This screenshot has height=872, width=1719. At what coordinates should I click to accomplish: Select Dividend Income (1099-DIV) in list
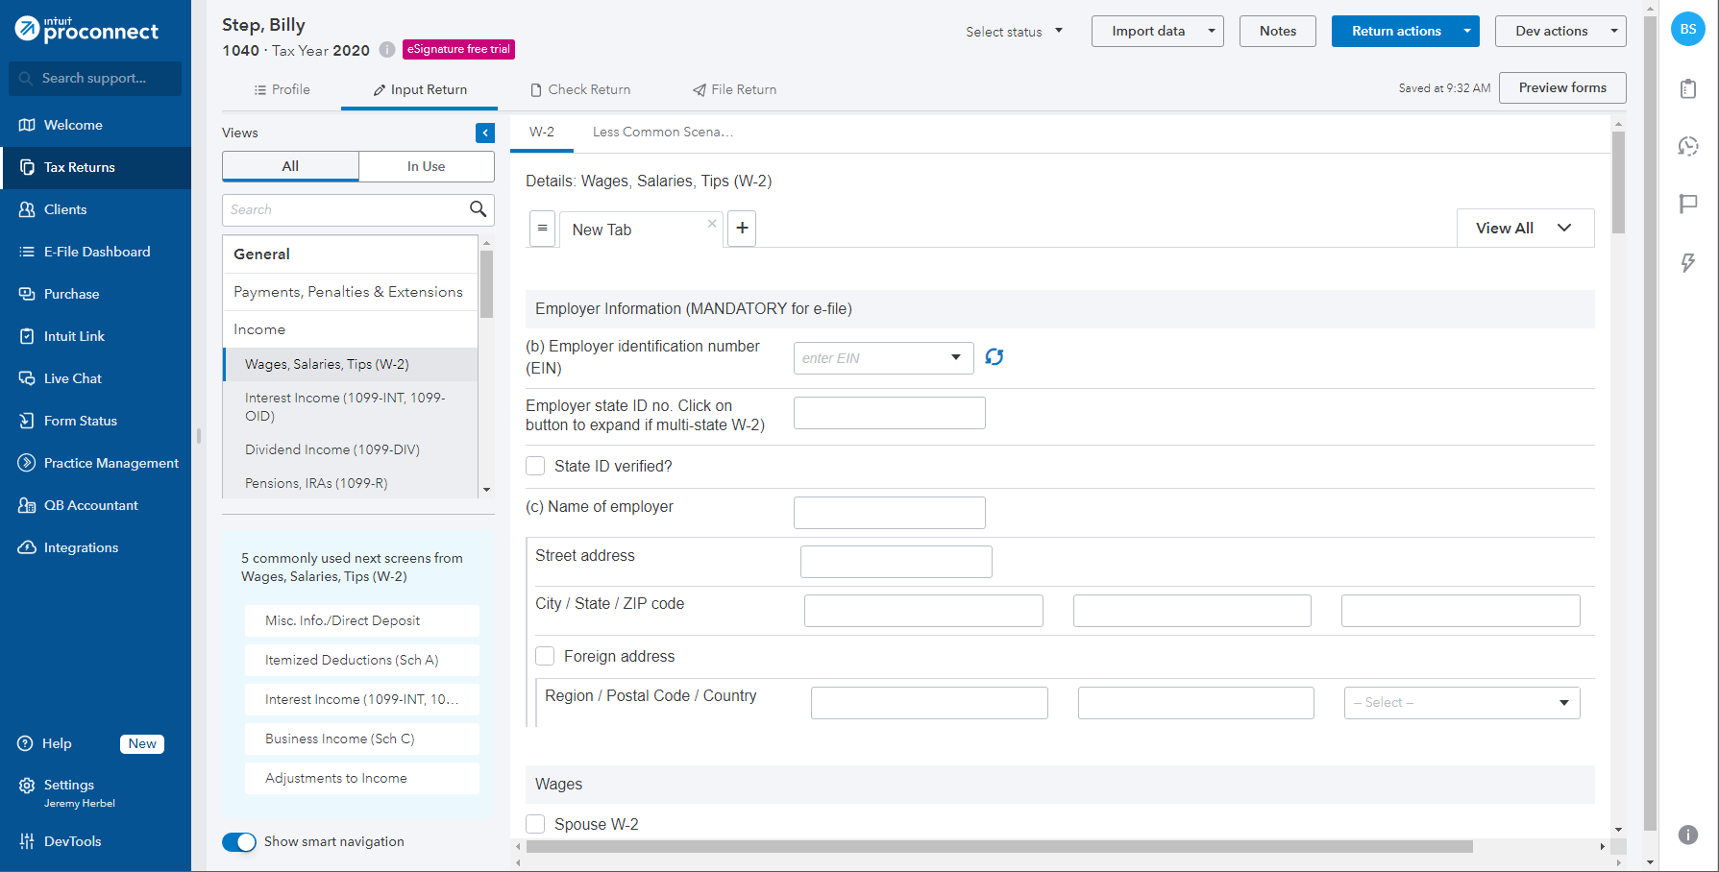(332, 449)
